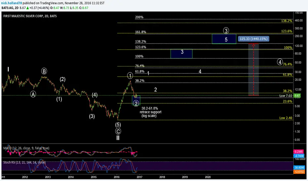Select the (4) wave label
The image size is (308, 181).
[95, 95]
